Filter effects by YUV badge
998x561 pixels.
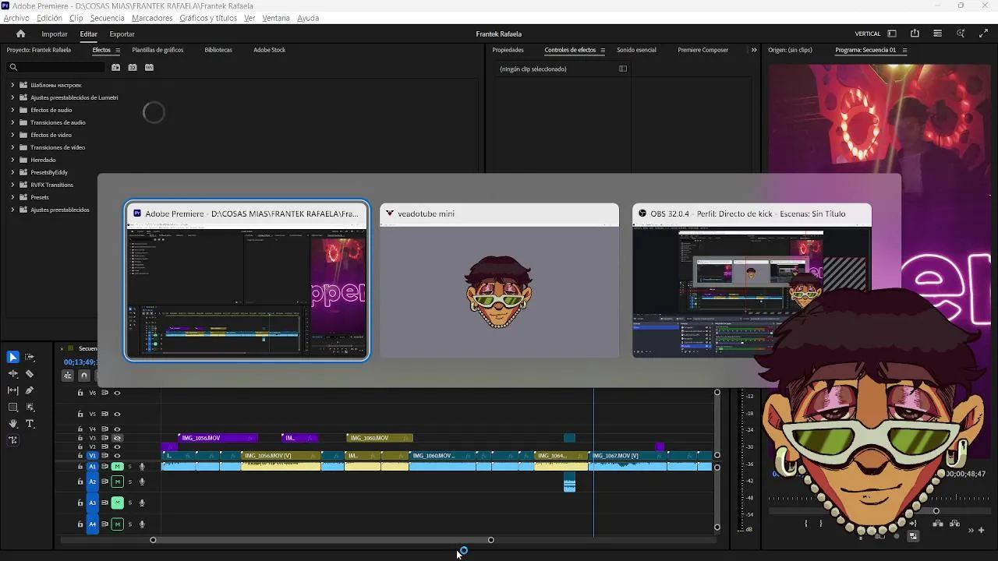[x=150, y=68]
